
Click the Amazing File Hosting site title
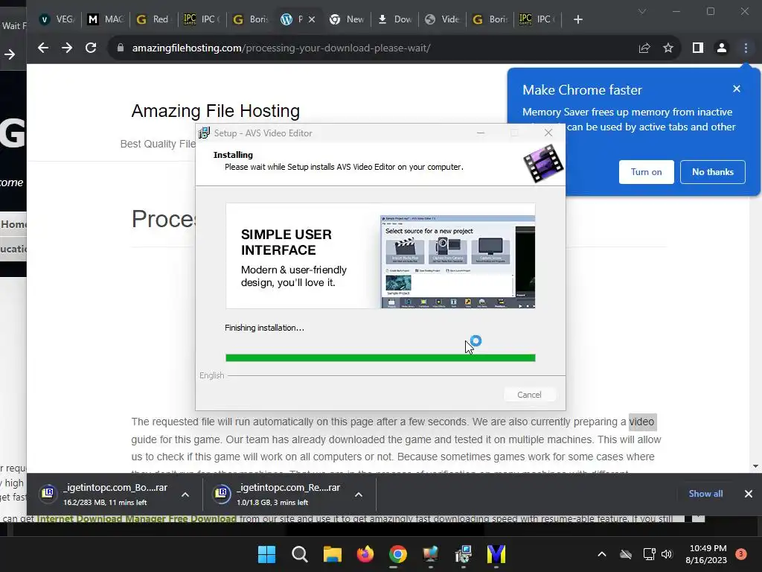click(215, 111)
